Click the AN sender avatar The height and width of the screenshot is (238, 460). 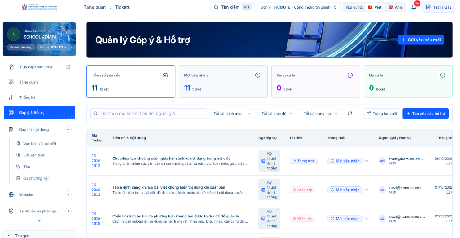(382, 161)
